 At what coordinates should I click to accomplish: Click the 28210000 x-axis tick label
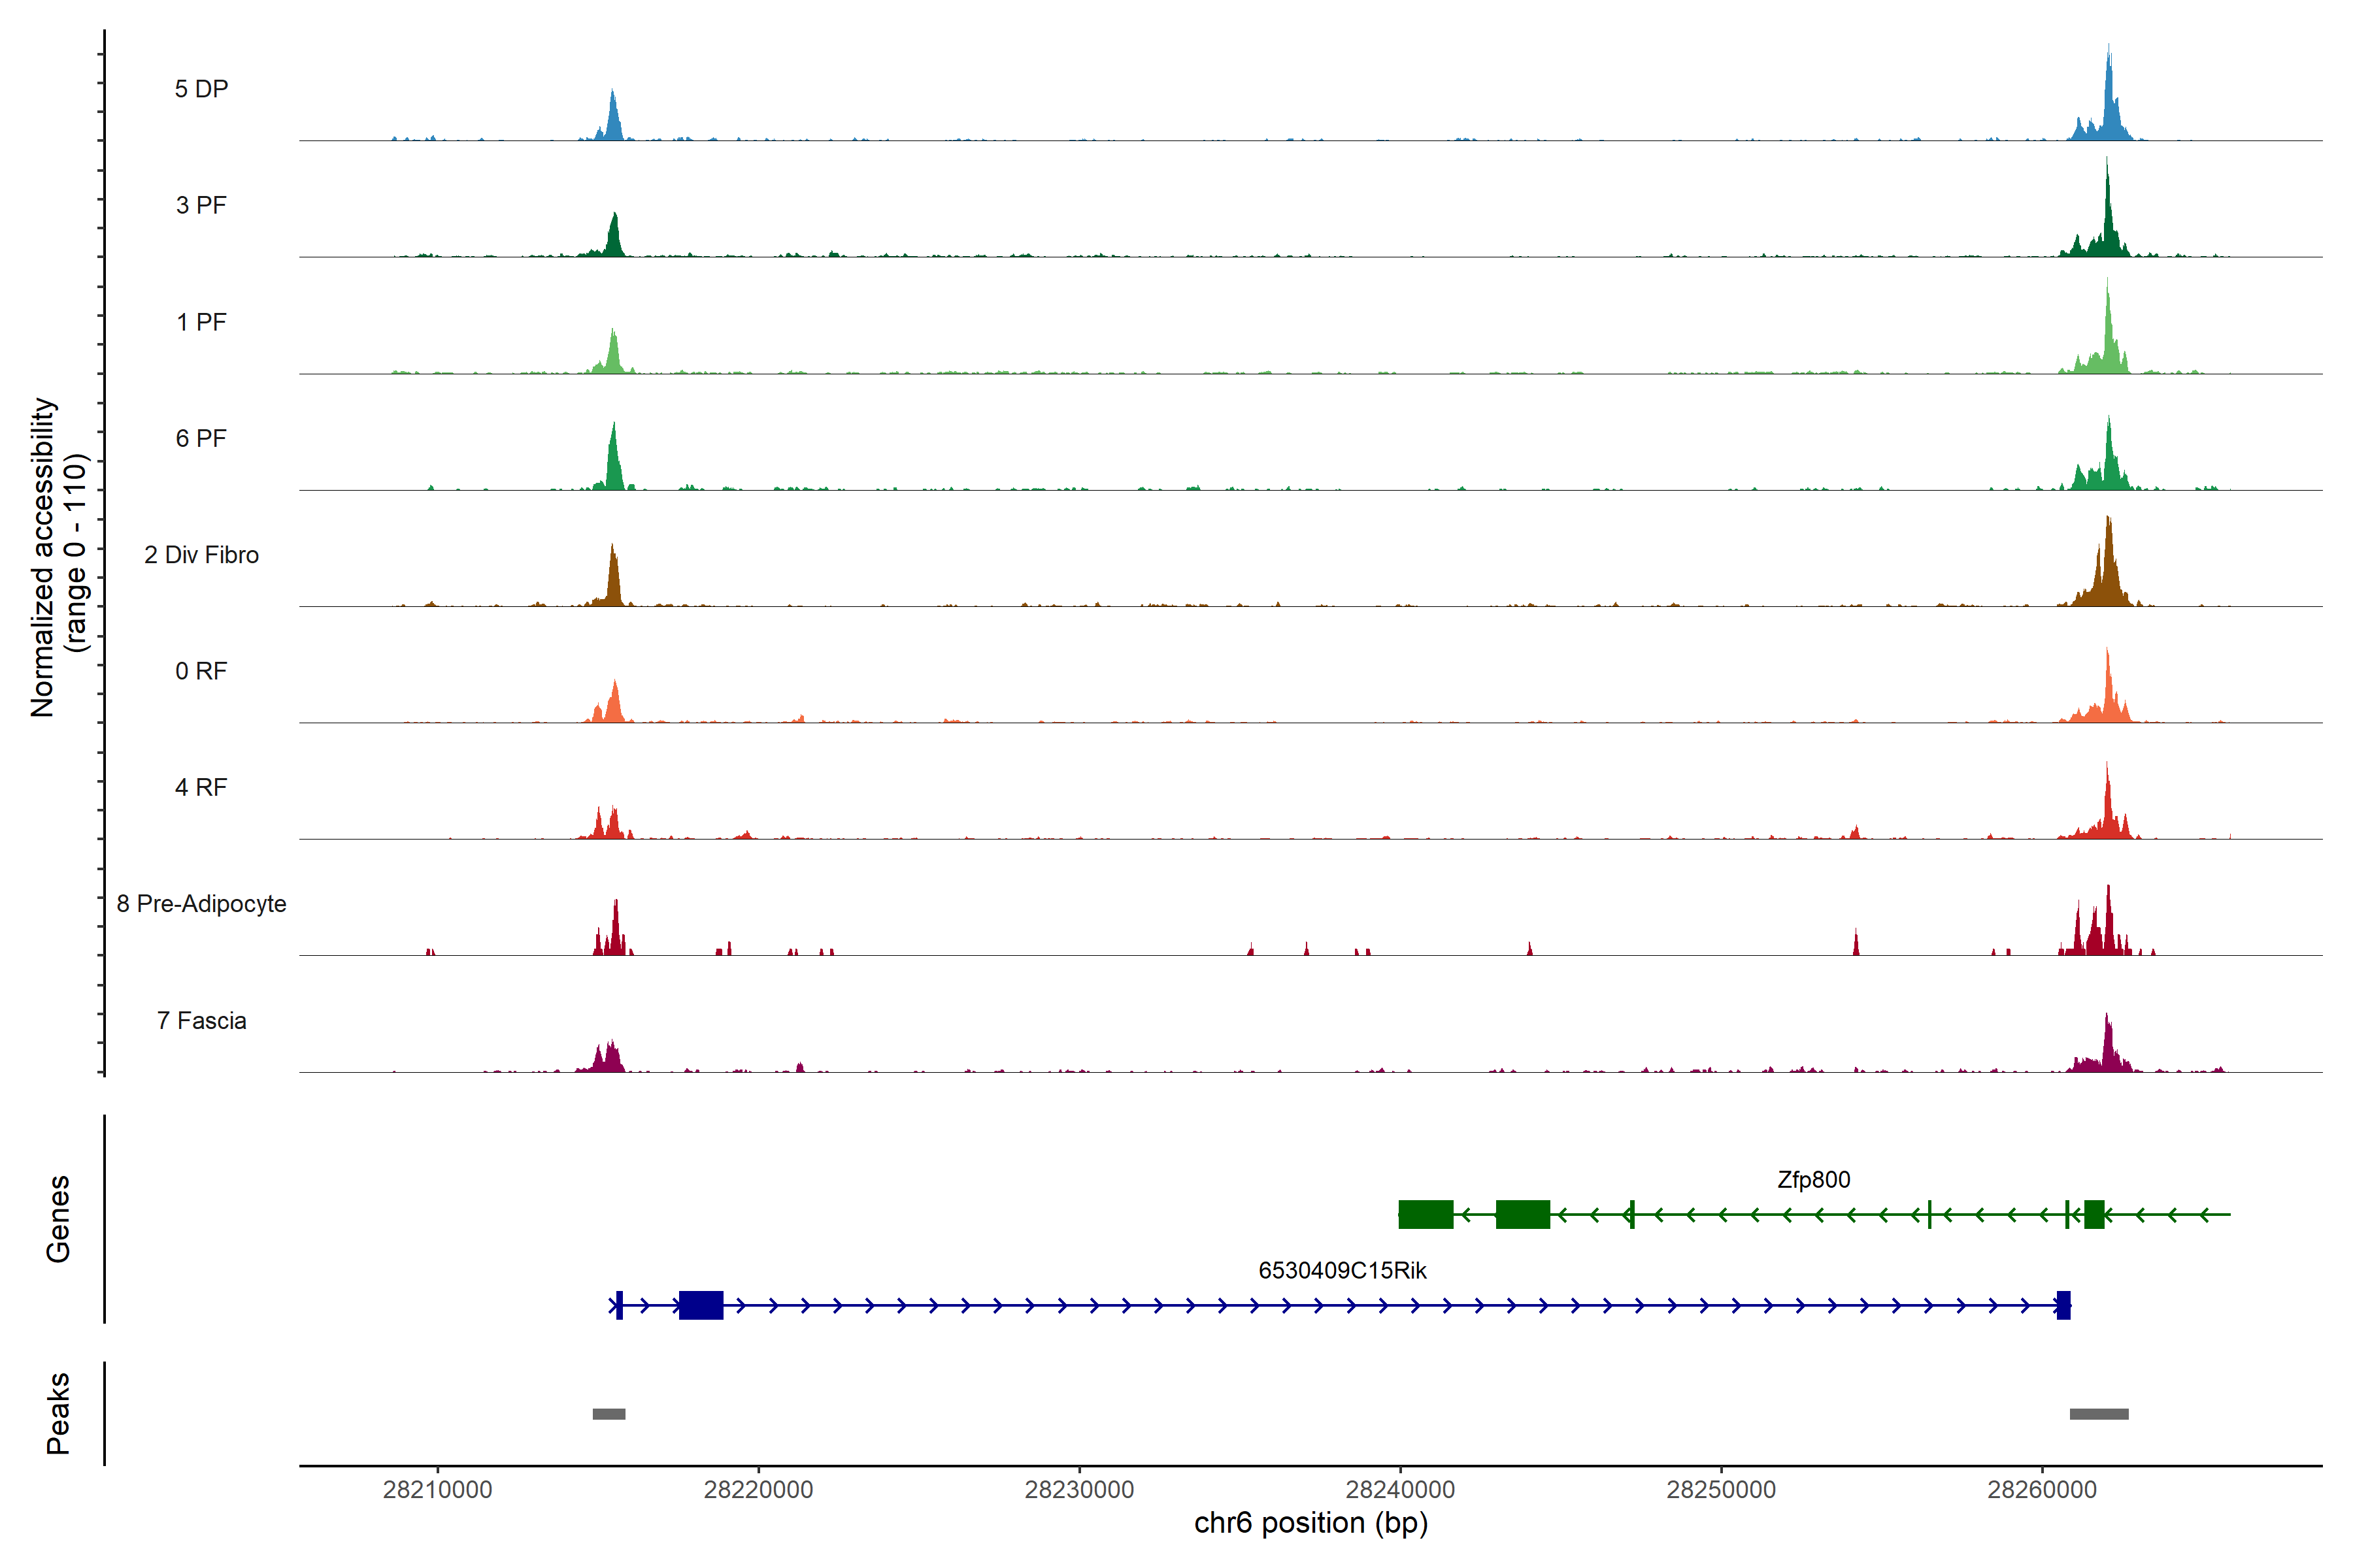[x=437, y=1490]
